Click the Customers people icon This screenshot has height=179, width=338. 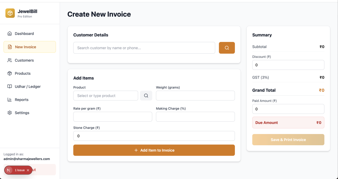click(10, 60)
